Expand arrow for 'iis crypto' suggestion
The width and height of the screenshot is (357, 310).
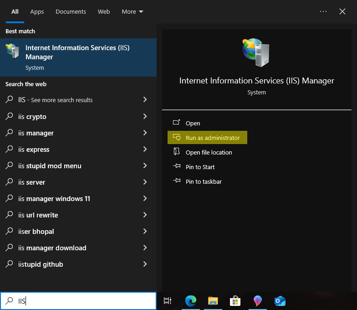tap(145, 116)
